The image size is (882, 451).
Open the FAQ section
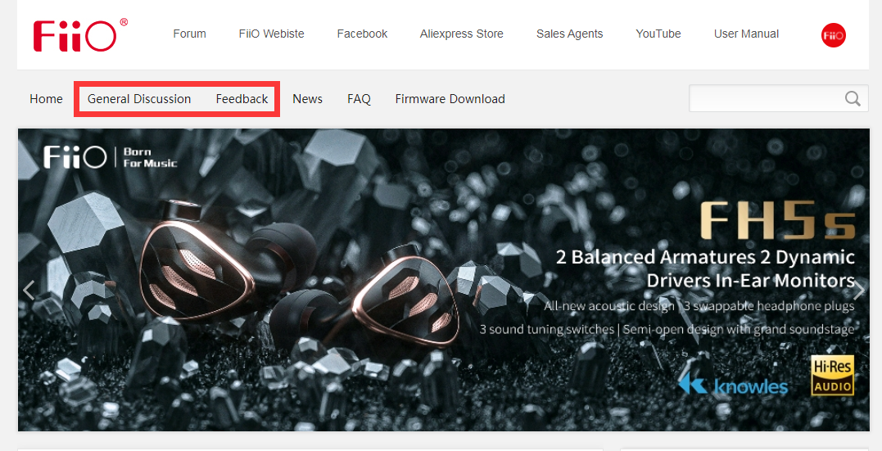(x=359, y=99)
